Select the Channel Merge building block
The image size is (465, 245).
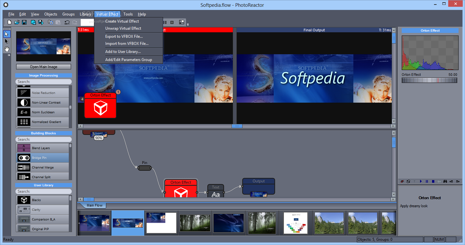tap(43, 167)
